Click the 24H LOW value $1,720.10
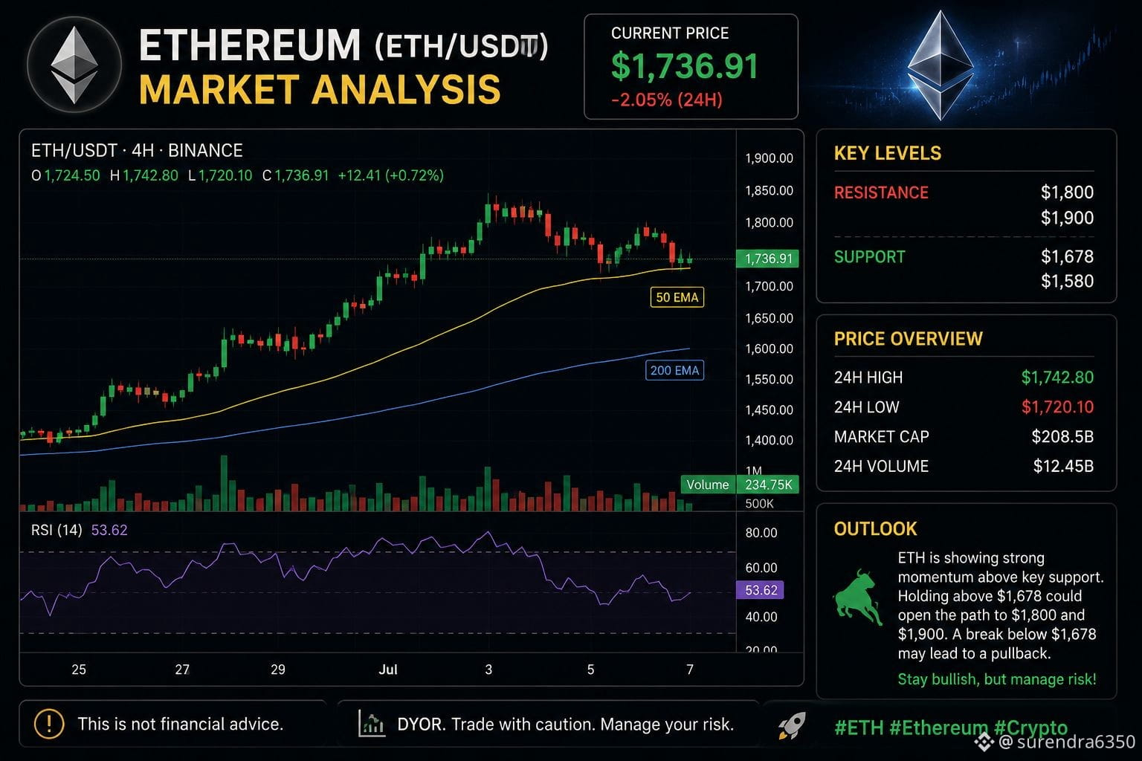 pyautogui.click(x=1057, y=407)
